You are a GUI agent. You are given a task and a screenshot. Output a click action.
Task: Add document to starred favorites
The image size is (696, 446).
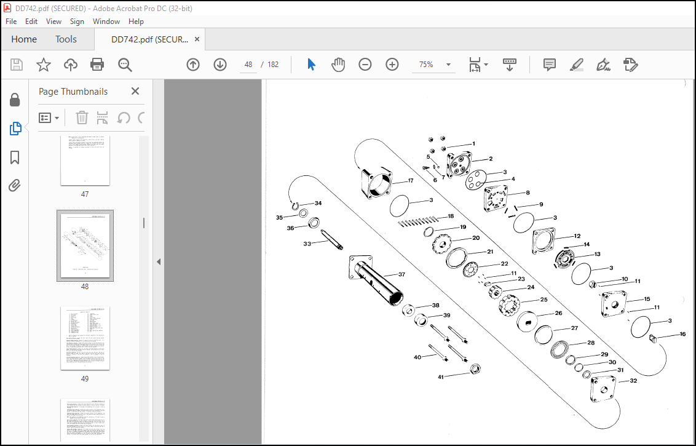click(44, 65)
